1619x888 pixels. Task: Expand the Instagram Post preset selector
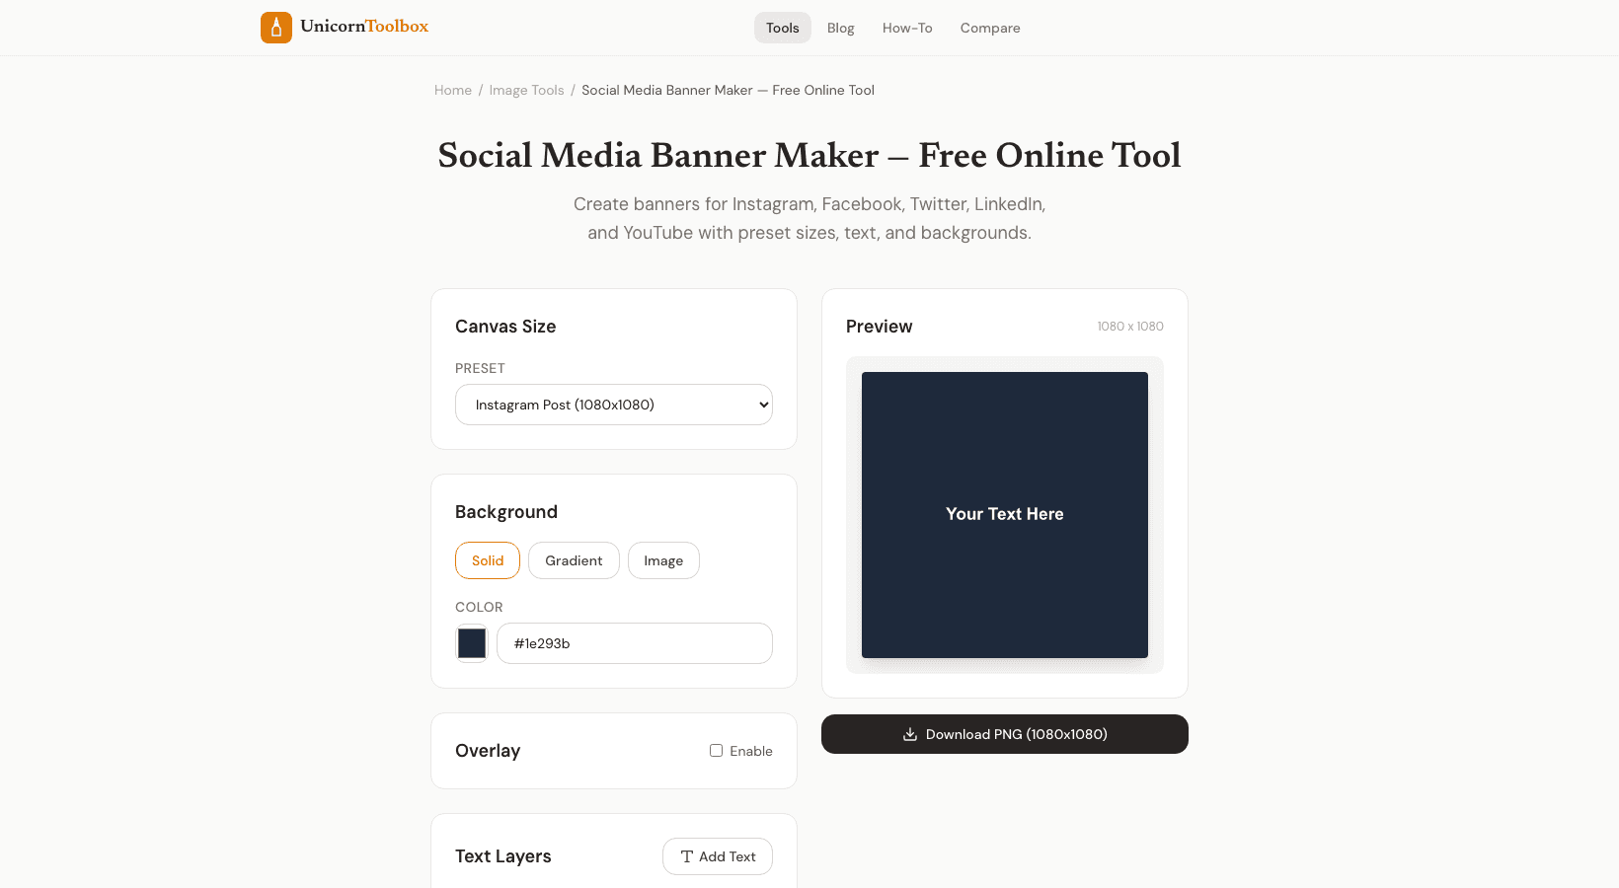[x=613, y=405]
